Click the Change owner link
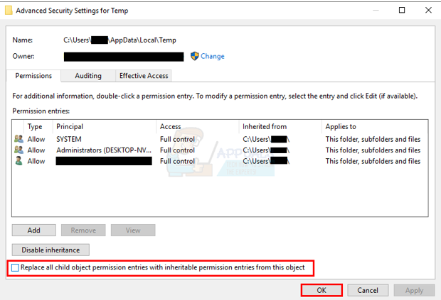Screen dimensions: 441x300 [x=212, y=56]
